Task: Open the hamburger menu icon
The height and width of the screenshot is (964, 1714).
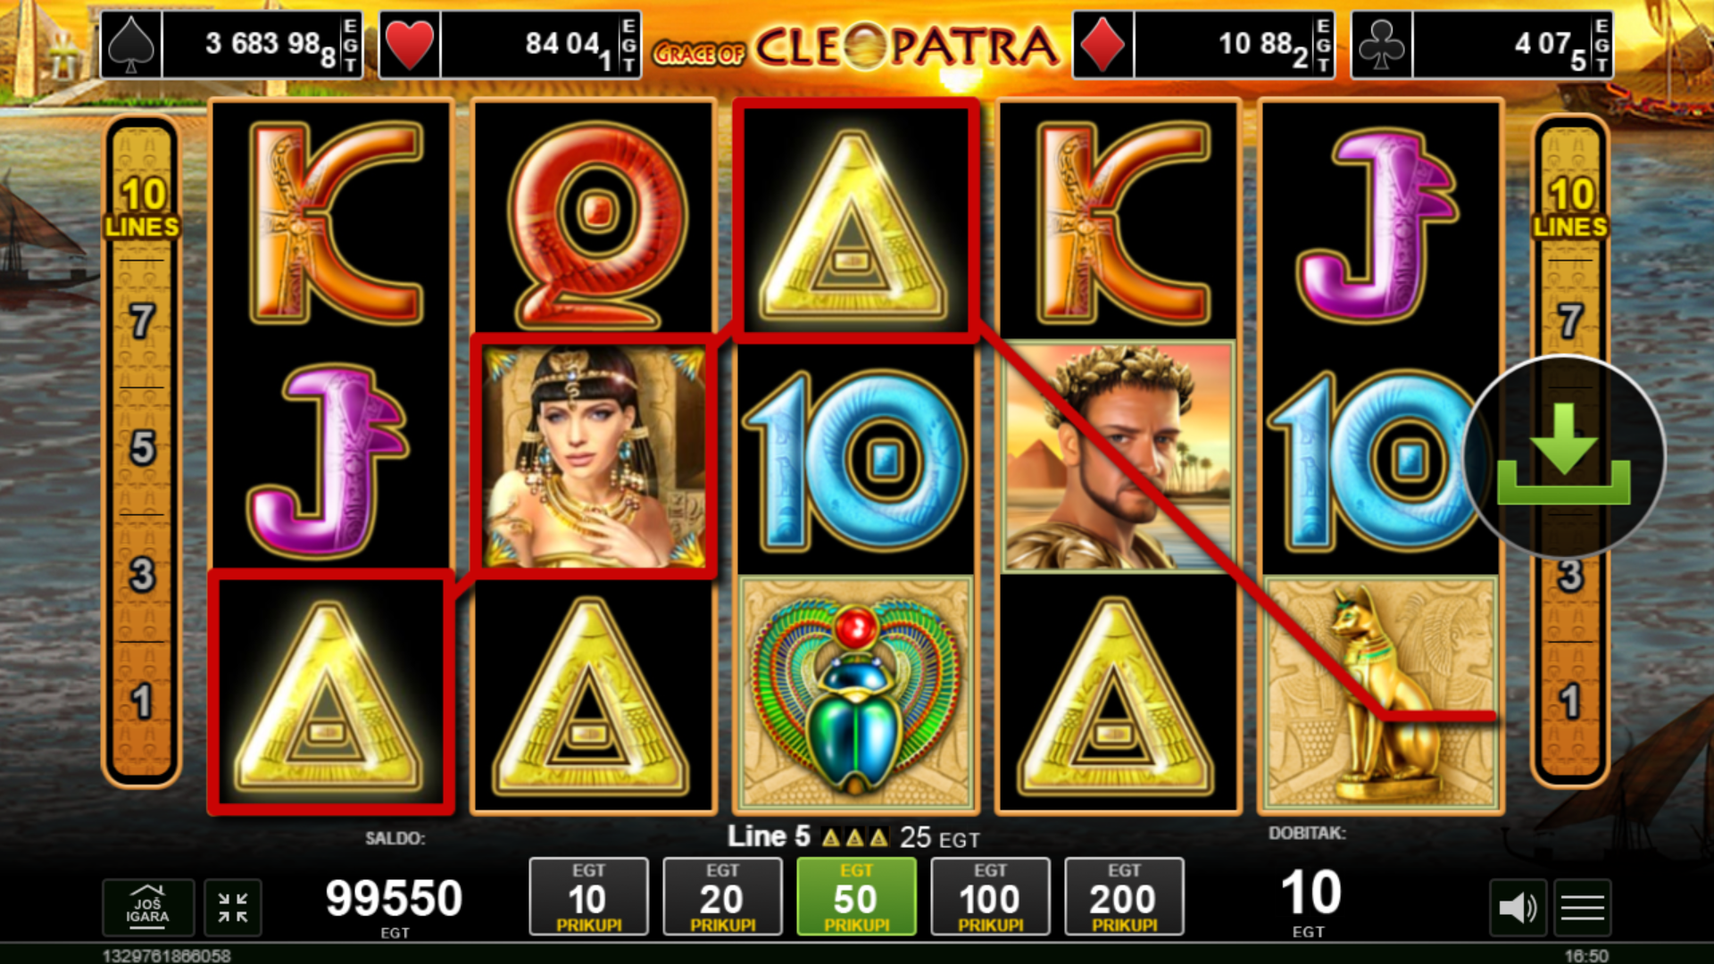Action: coord(1583,908)
